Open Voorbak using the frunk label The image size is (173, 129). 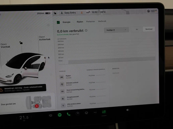point(5,46)
